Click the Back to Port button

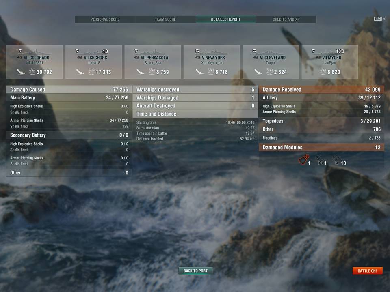195,271
